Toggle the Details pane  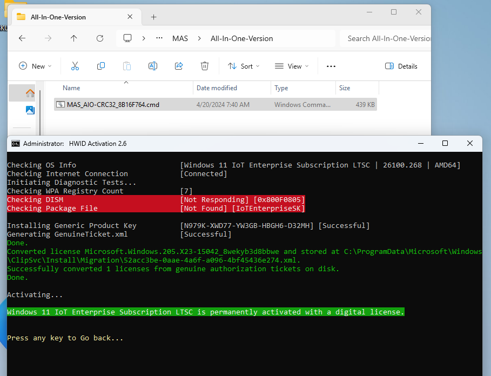(x=401, y=66)
